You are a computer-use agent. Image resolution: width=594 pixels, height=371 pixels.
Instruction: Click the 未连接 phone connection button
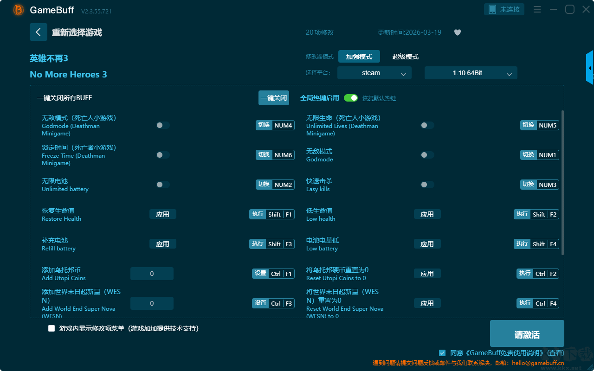504,9
